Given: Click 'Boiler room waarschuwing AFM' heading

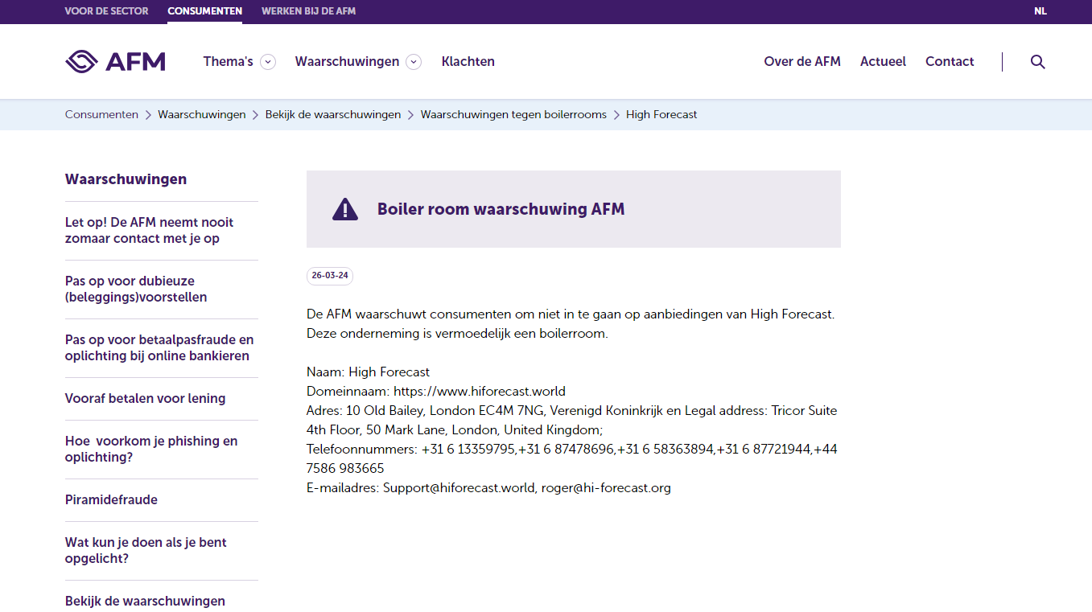Looking at the screenshot, I should (x=501, y=209).
